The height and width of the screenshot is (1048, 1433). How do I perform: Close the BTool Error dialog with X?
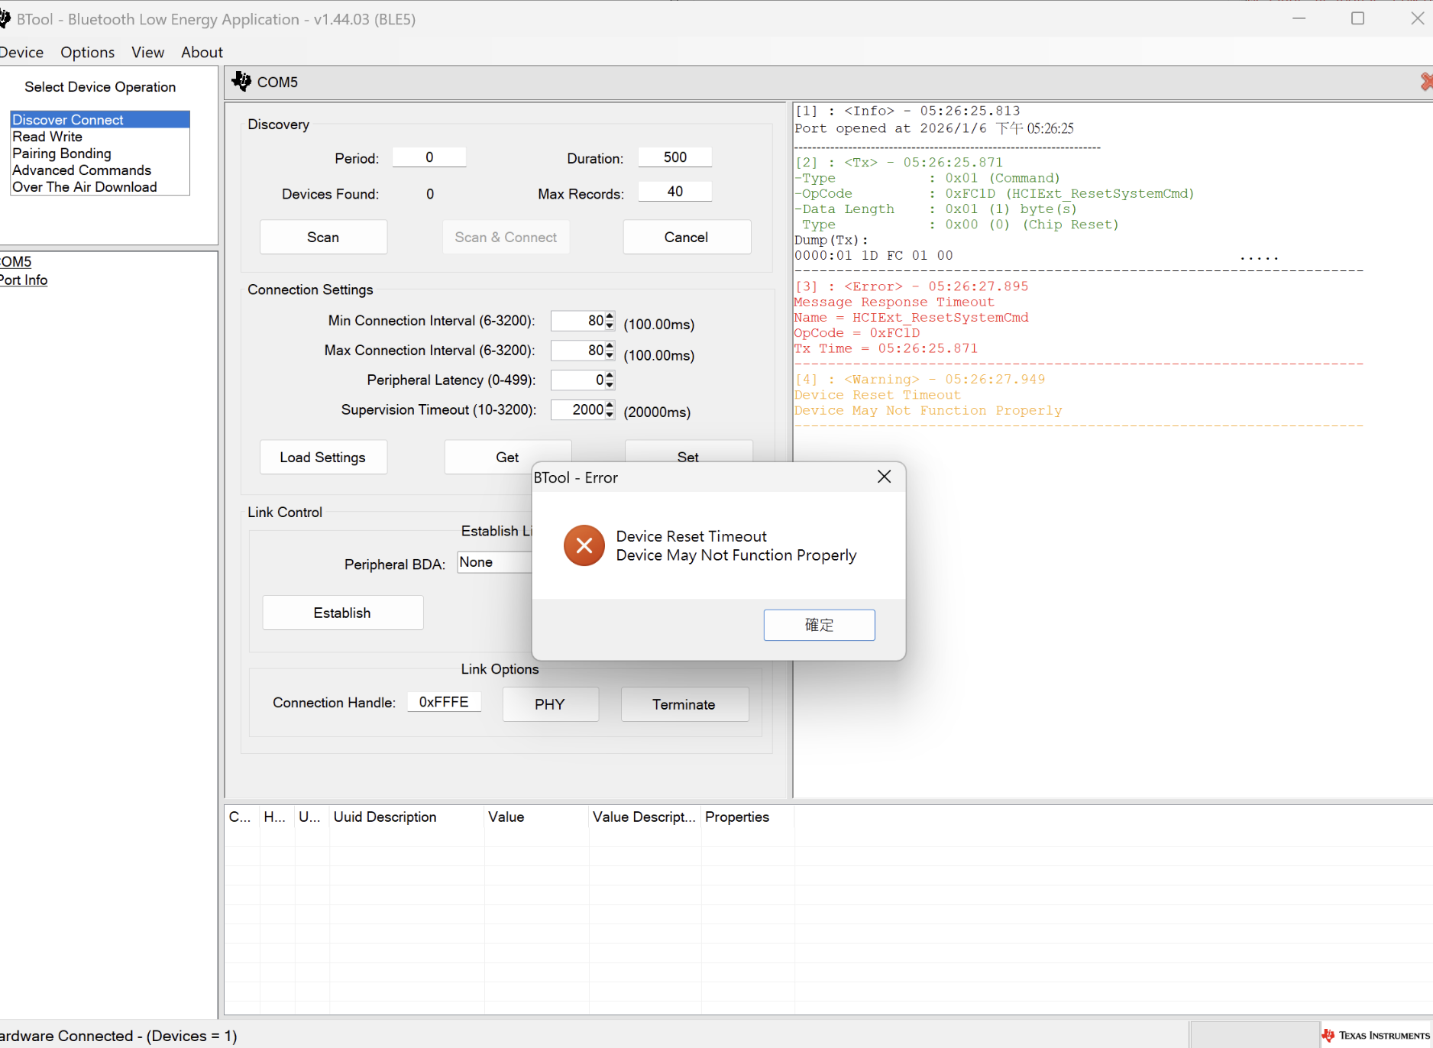click(884, 477)
